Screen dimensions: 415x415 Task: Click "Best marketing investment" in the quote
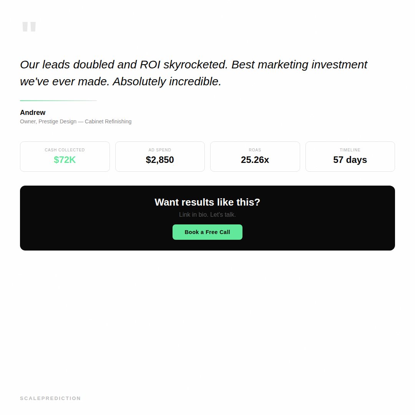299,65
